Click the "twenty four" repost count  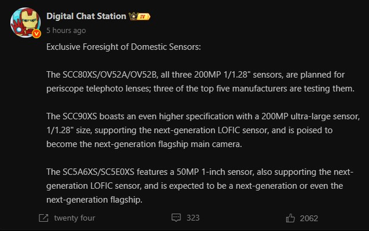click(x=74, y=218)
